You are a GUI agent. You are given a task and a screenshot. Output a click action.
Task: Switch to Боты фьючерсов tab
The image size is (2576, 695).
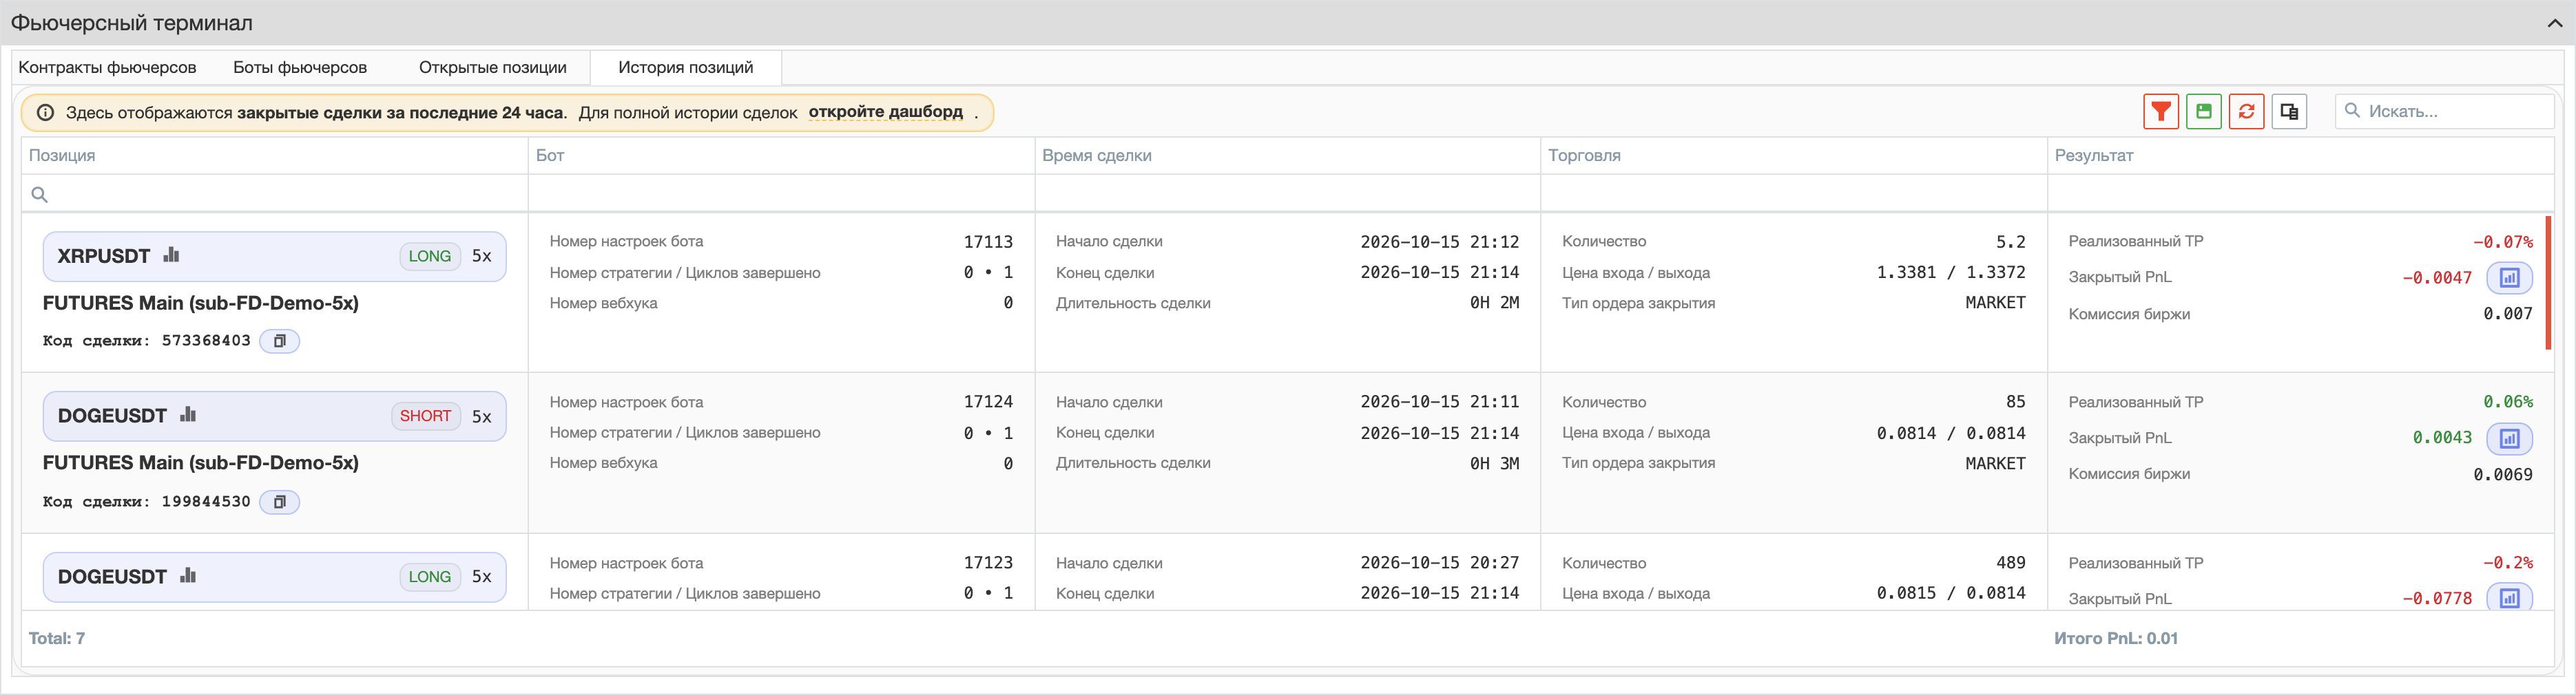tap(300, 67)
